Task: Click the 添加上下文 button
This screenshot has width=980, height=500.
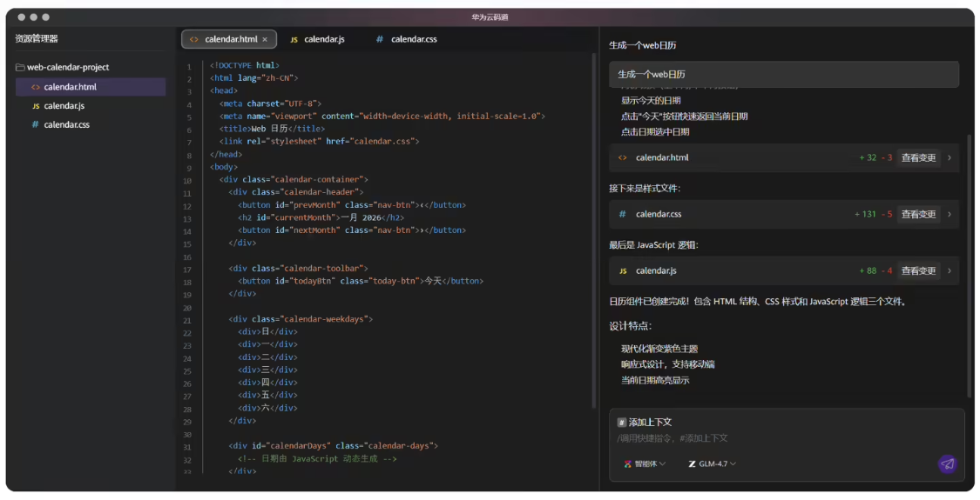Action: click(x=645, y=423)
